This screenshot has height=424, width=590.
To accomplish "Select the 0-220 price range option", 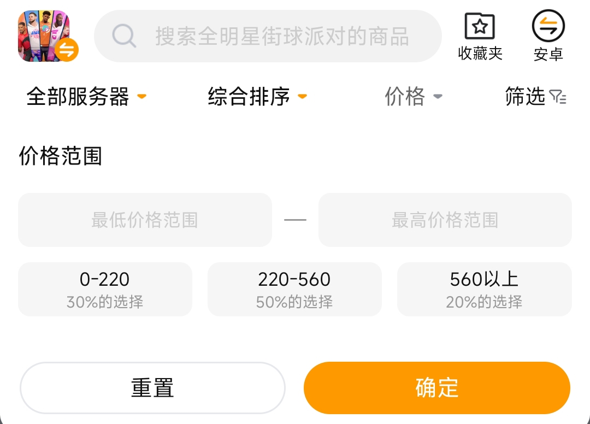I will 105,289.
